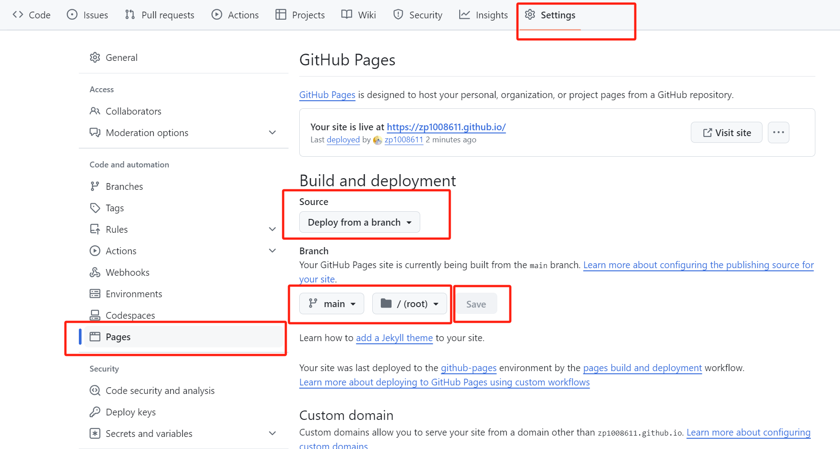Click the Code security and analysis icon
Screen dimensions: 840x449
point(95,390)
